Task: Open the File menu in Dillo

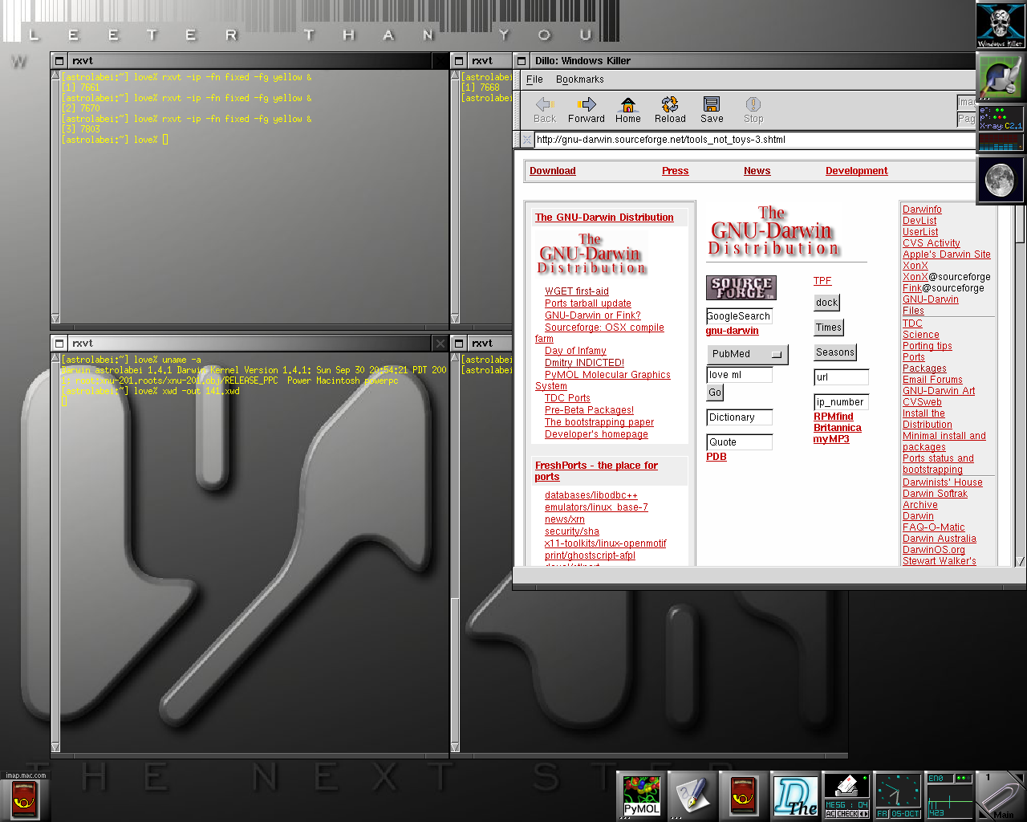Action: (534, 79)
